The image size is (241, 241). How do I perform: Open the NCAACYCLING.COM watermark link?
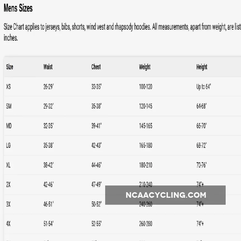166,195
